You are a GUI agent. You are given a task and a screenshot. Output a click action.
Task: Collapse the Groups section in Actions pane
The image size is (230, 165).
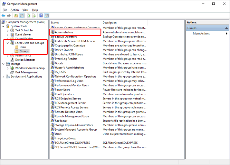tap(227, 28)
